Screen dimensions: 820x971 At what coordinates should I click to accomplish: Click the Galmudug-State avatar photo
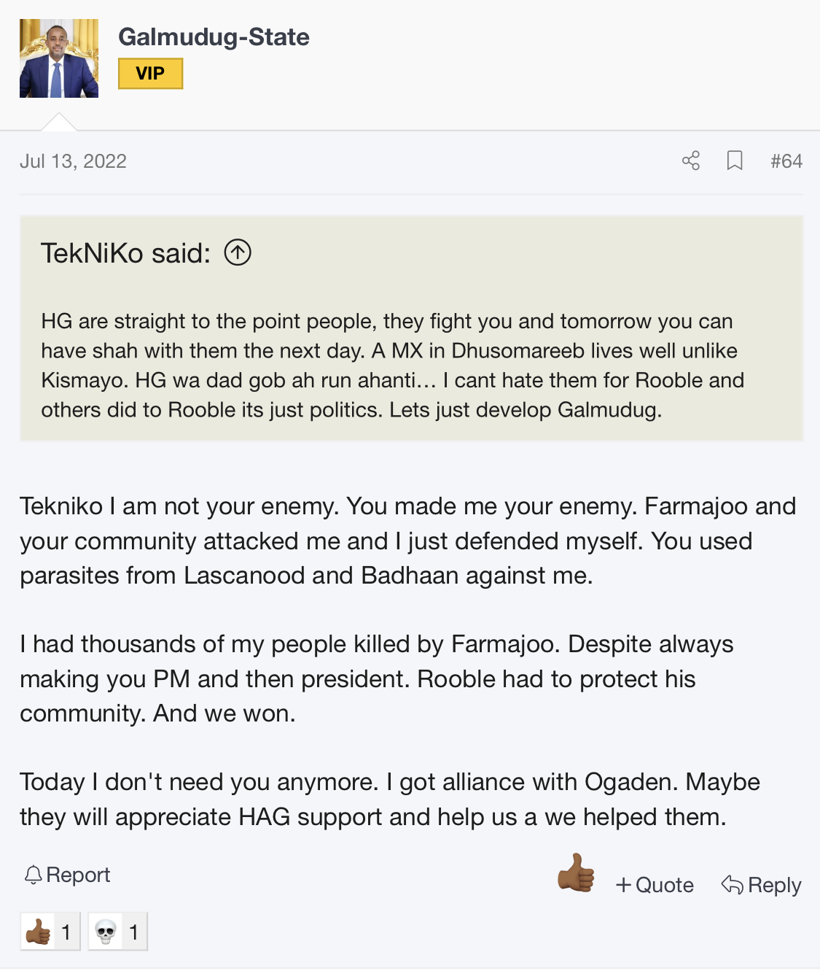(59, 58)
